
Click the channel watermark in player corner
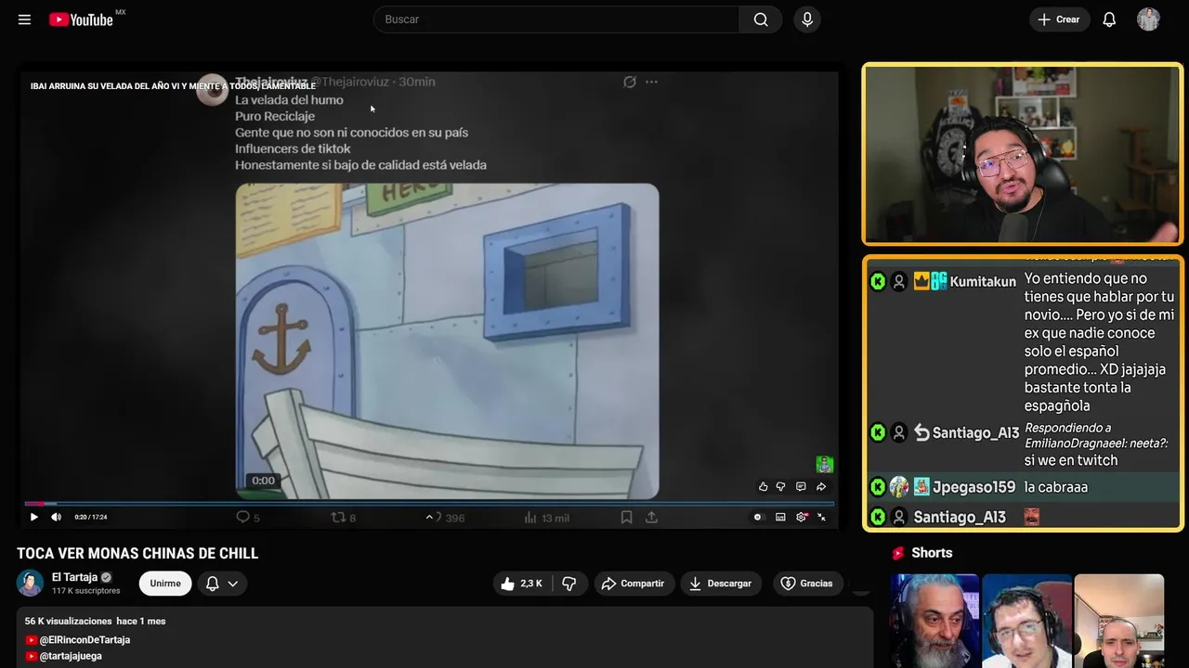(825, 464)
